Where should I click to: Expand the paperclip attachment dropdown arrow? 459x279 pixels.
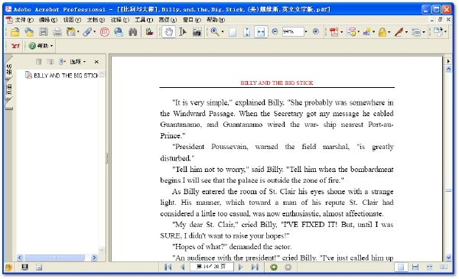click(94, 32)
